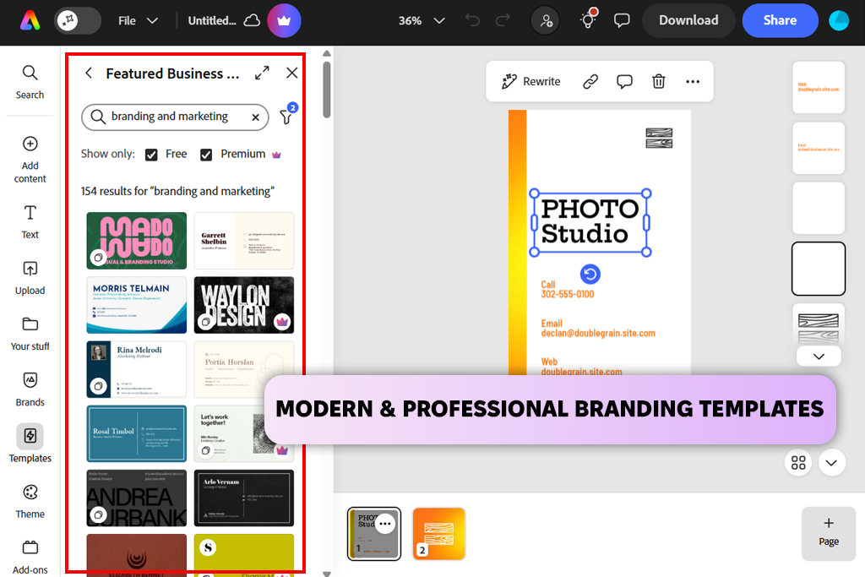Delete the selected text with trash icon
This screenshot has width=865, height=577.
(x=658, y=82)
